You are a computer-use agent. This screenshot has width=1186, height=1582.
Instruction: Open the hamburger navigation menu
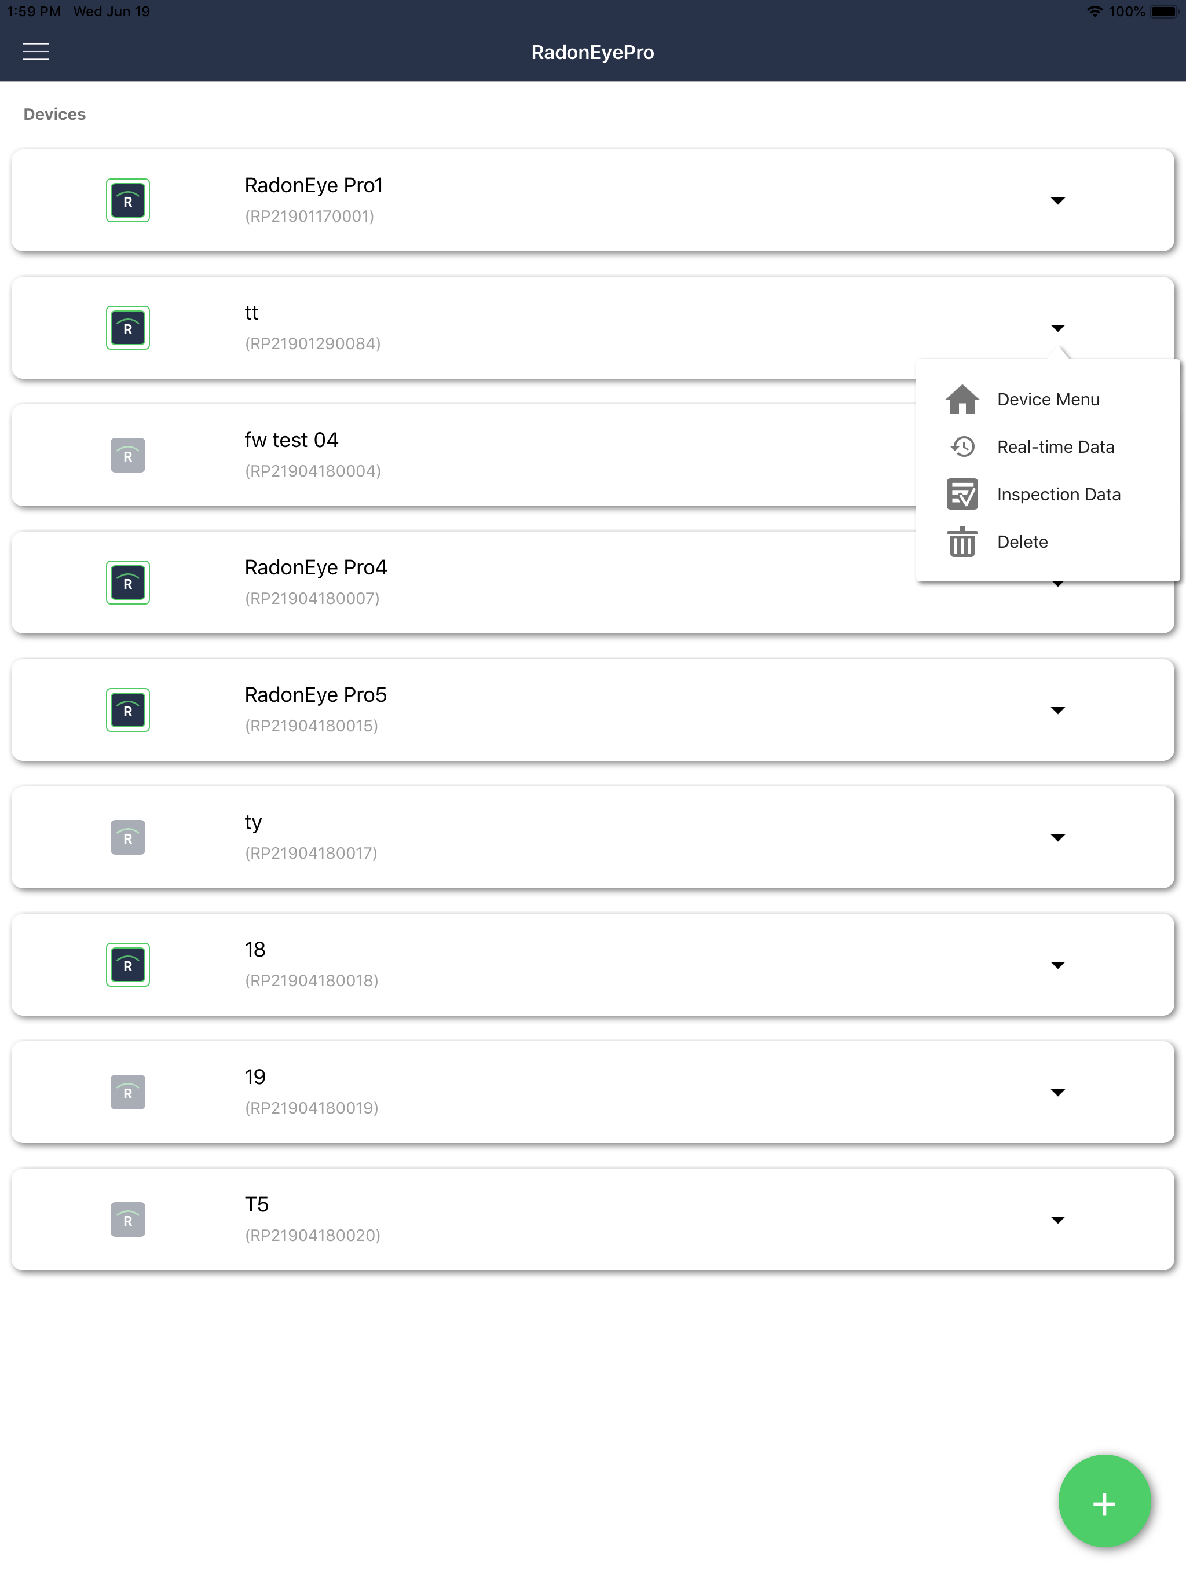coord(35,51)
